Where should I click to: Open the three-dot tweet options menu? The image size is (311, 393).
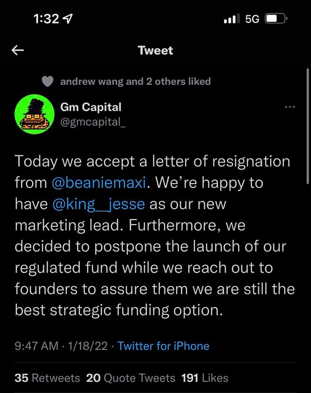[290, 107]
